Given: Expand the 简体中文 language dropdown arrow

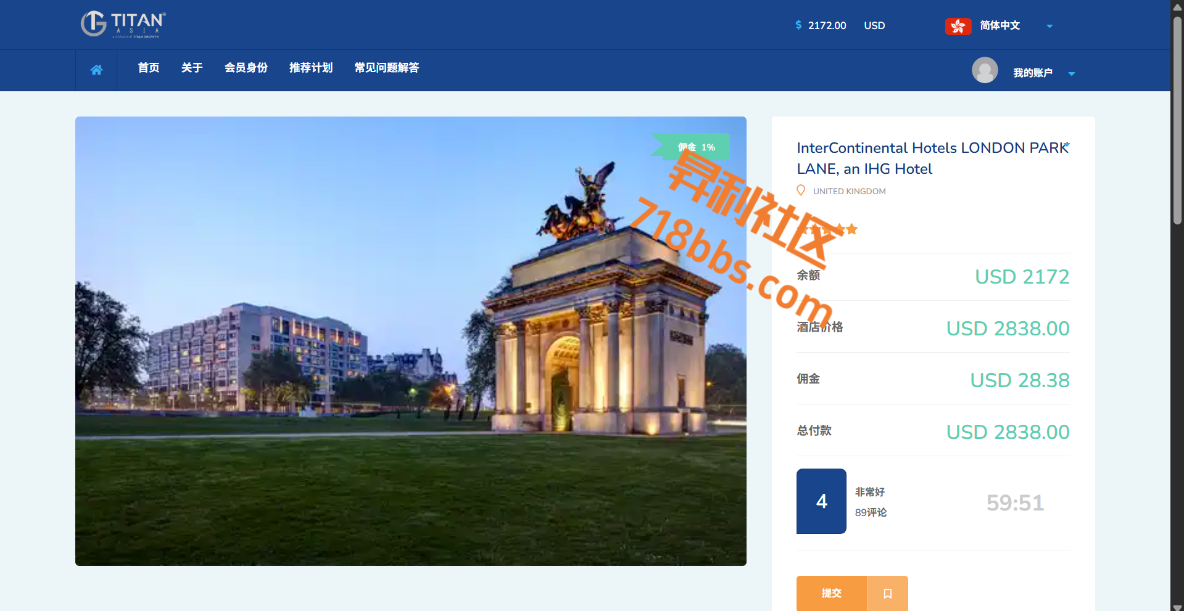Looking at the screenshot, I should [1049, 26].
